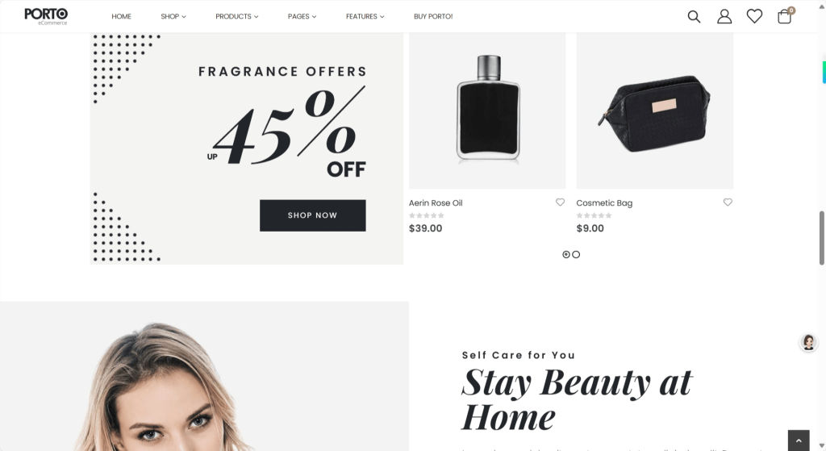
Task: Switch to second carousel slide dot
Action: click(576, 254)
